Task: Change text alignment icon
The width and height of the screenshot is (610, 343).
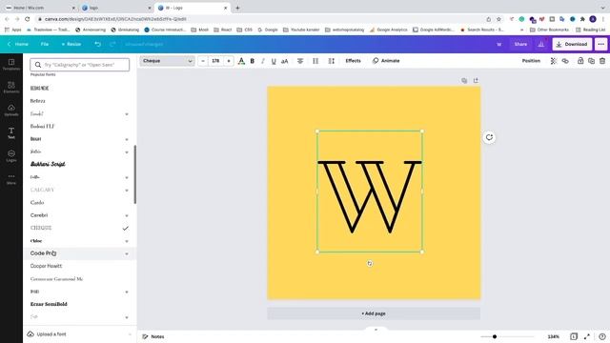Action: [x=300, y=61]
